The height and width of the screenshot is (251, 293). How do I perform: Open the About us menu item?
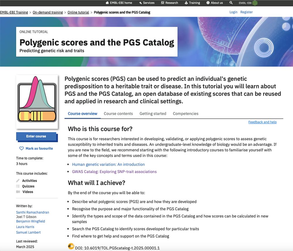[215, 3]
